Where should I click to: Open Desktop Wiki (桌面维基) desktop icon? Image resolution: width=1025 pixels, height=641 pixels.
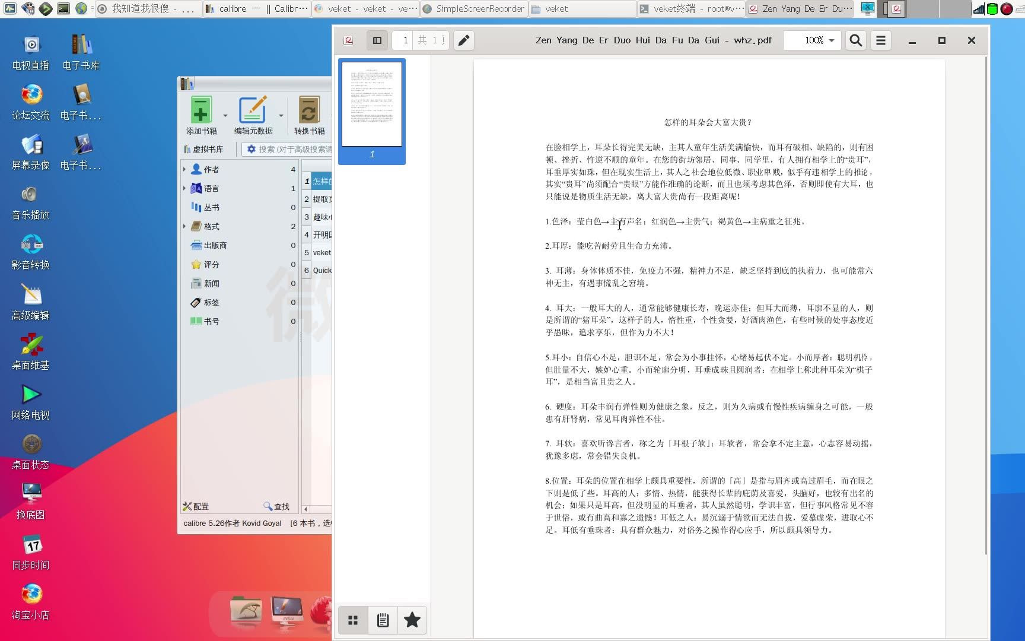click(31, 352)
